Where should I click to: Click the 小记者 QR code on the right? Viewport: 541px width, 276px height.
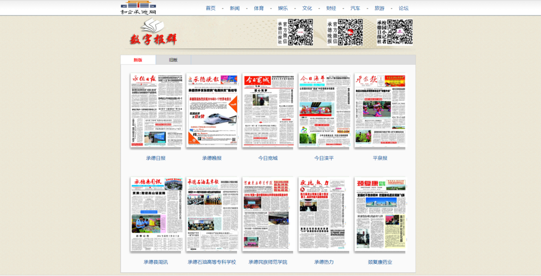coord(400,32)
